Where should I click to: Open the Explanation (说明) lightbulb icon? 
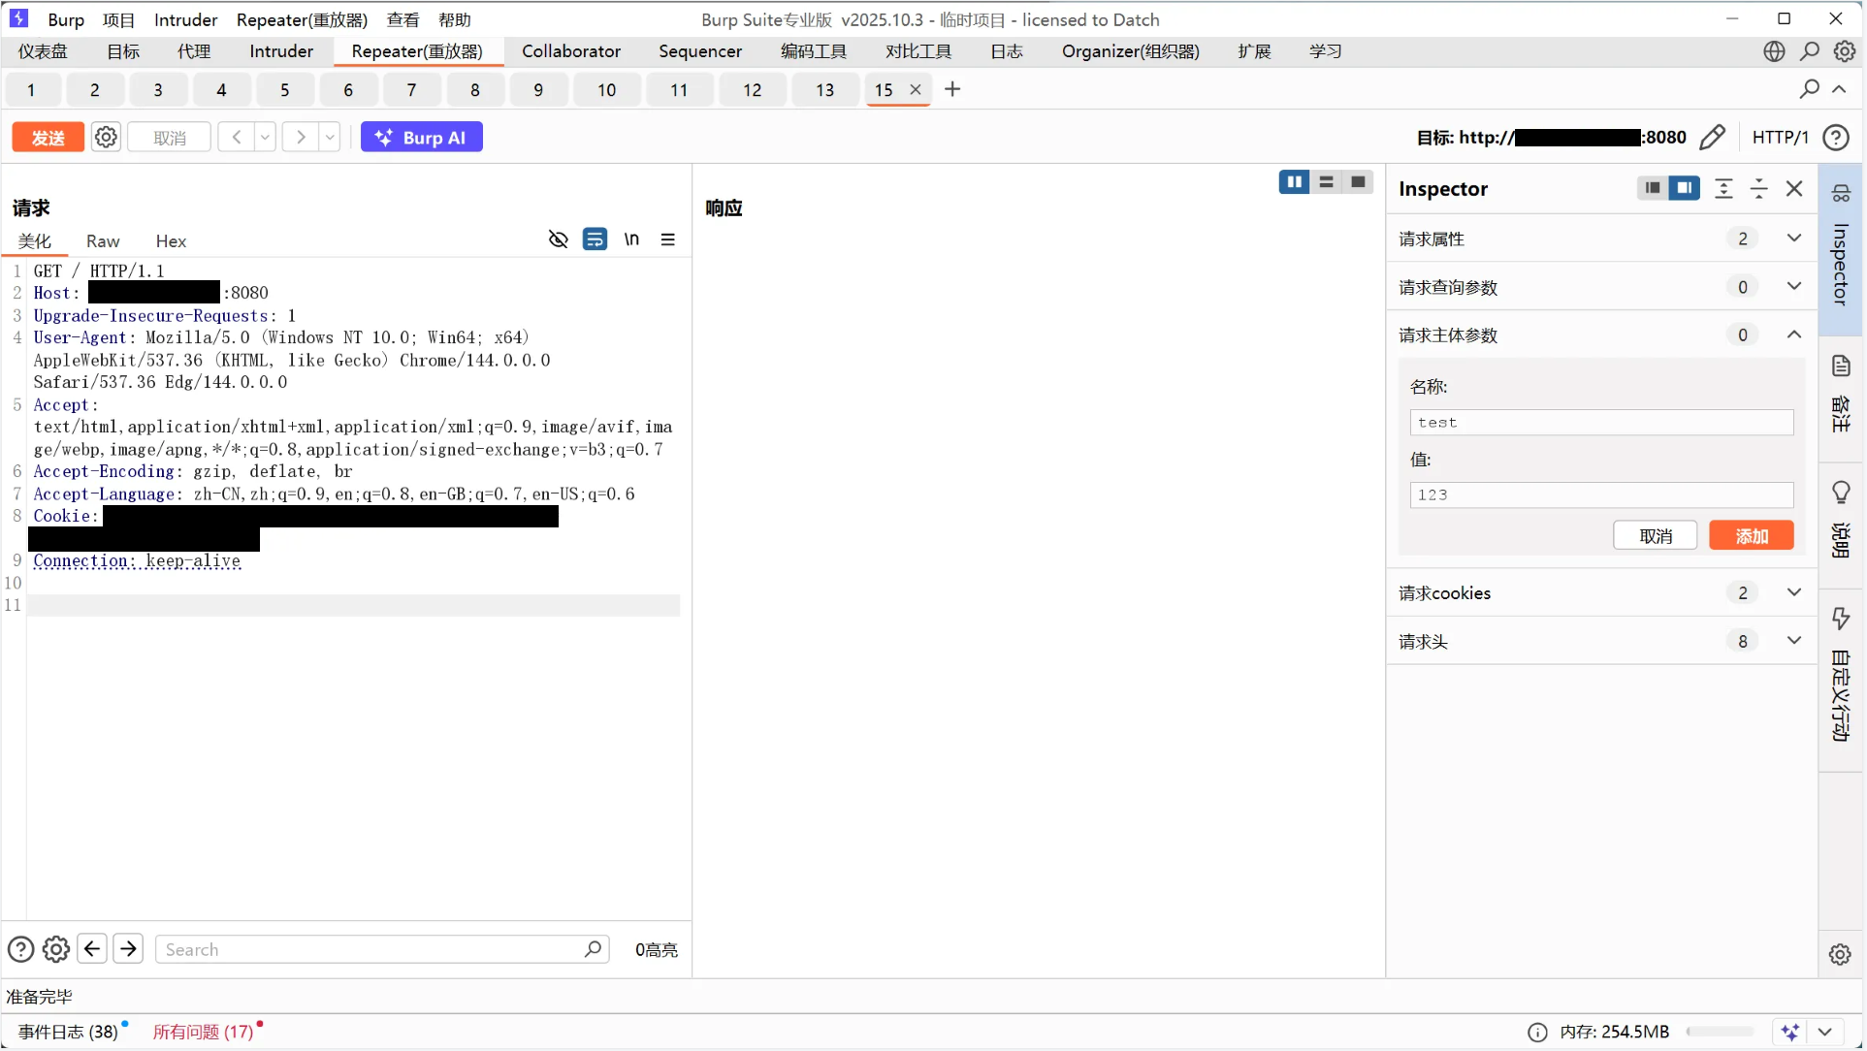(x=1841, y=493)
